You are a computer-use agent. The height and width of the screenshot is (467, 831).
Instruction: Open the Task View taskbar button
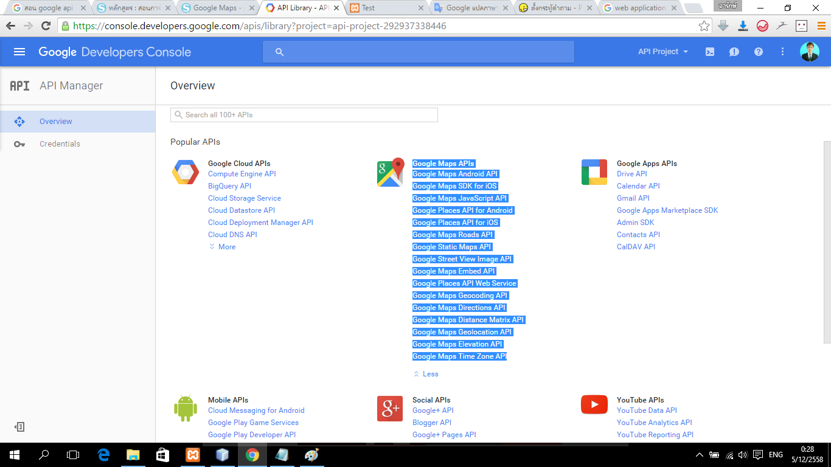click(73, 455)
